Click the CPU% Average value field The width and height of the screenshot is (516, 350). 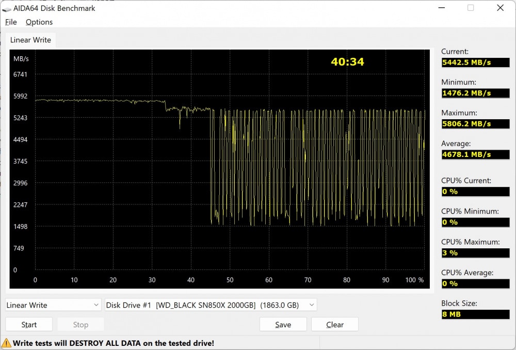tap(476, 283)
